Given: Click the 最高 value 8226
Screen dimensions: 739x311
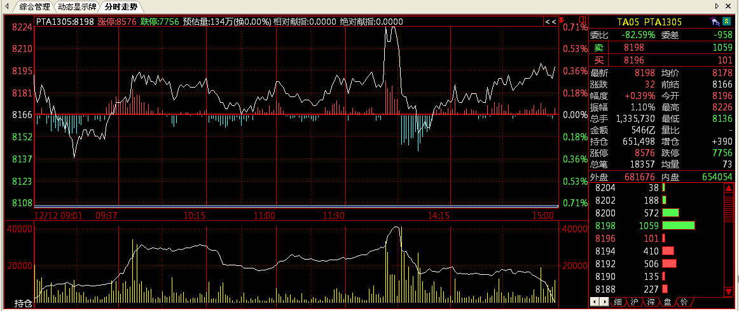Looking at the screenshot, I should click(x=722, y=107).
